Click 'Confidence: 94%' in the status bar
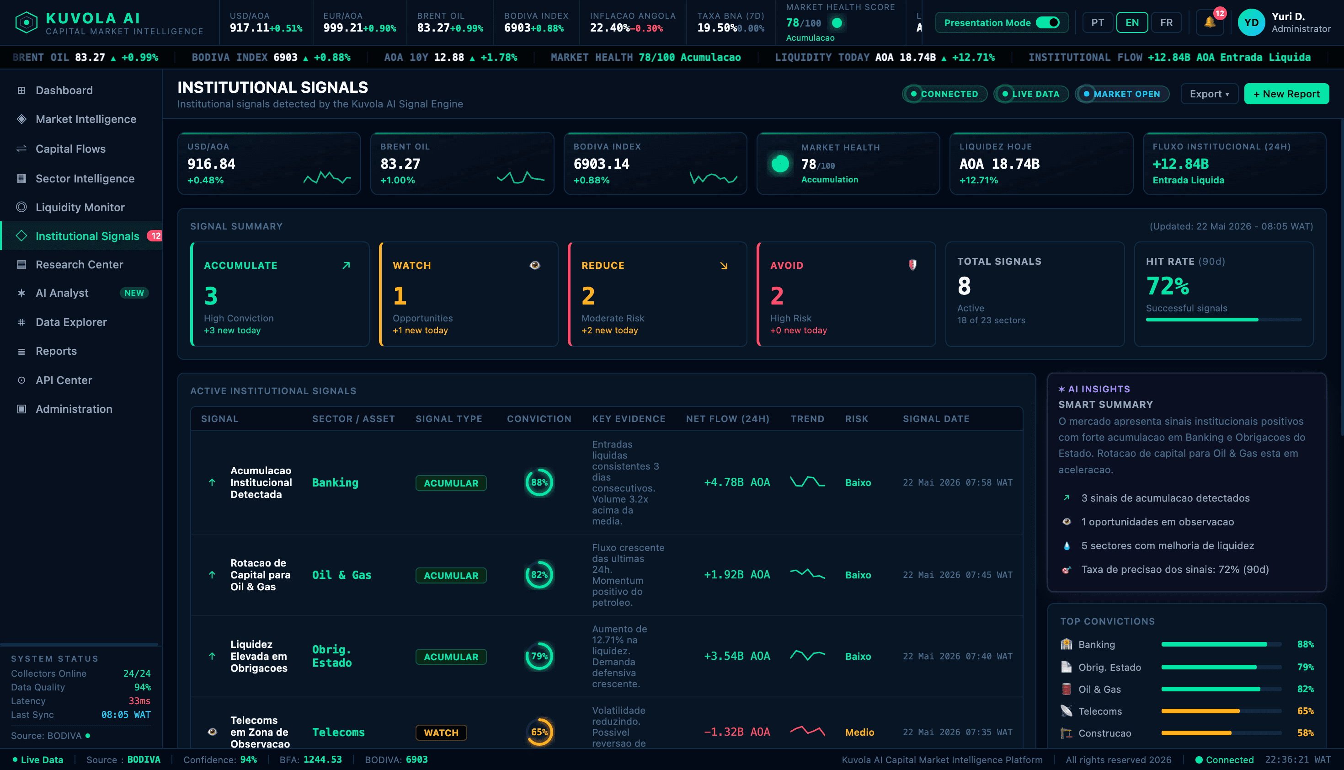The image size is (1344, 770). tap(220, 760)
